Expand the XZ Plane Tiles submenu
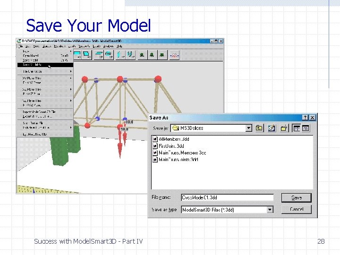 45,89
